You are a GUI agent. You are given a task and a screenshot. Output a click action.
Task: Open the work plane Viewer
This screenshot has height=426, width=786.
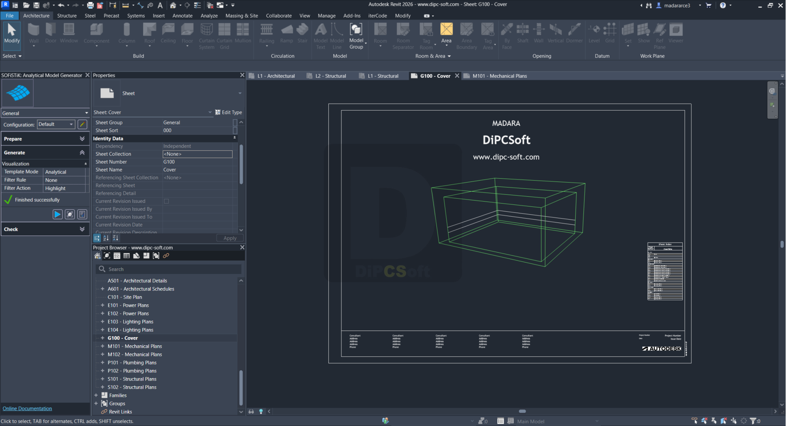[x=676, y=33]
